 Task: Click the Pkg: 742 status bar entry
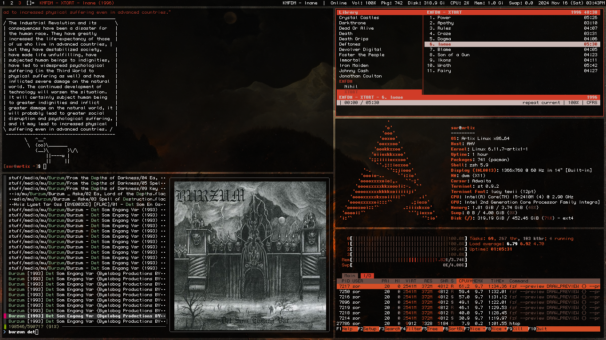[x=392, y=3]
